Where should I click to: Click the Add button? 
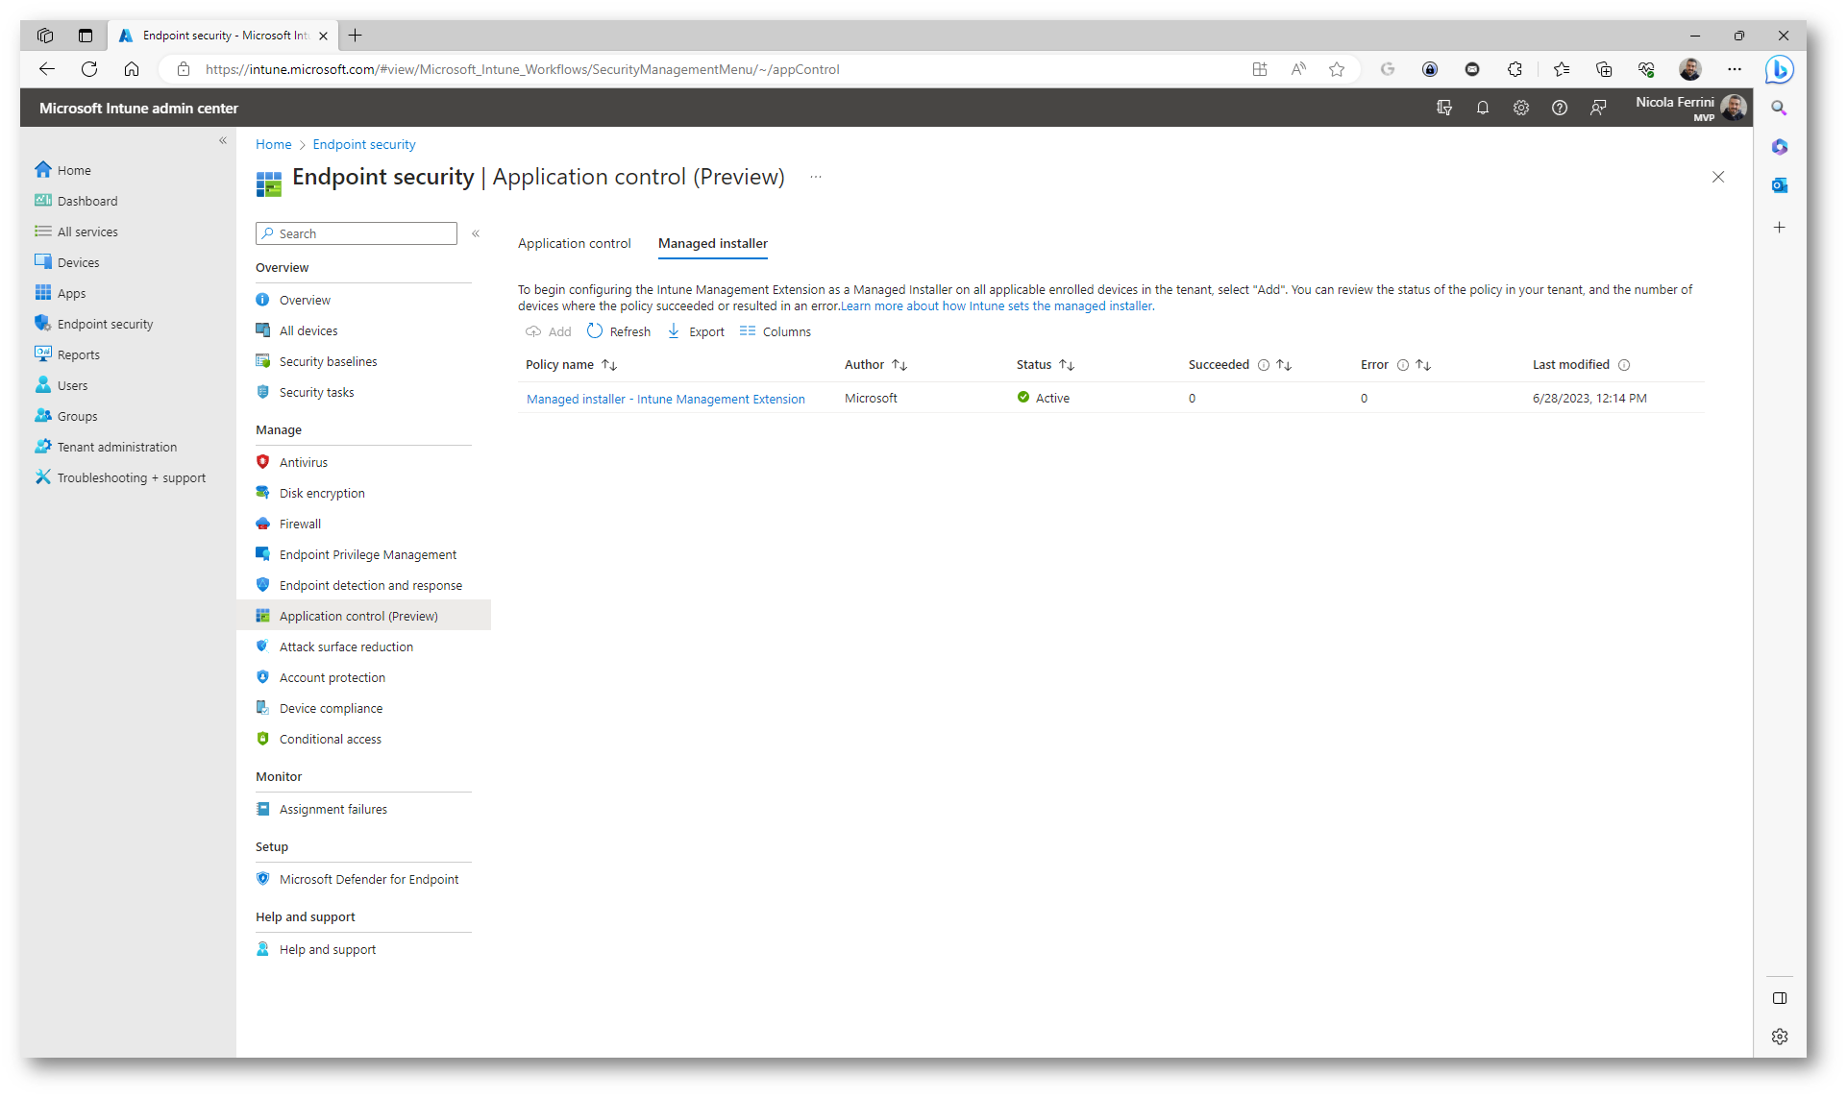point(549,331)
